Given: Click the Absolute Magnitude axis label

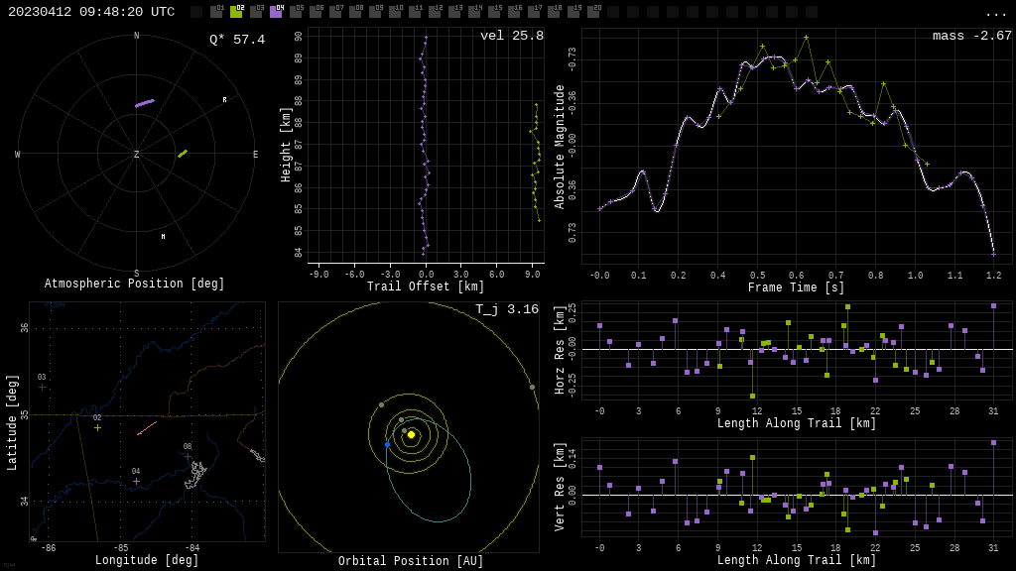Looking at the screenshot, I should [560, 147].
